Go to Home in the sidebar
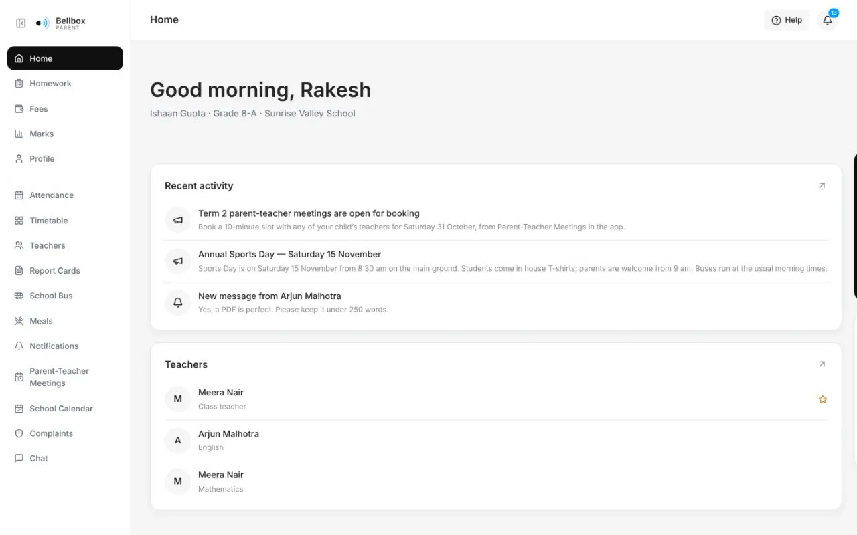Screen dimensions: 857x535 (65, 58)
